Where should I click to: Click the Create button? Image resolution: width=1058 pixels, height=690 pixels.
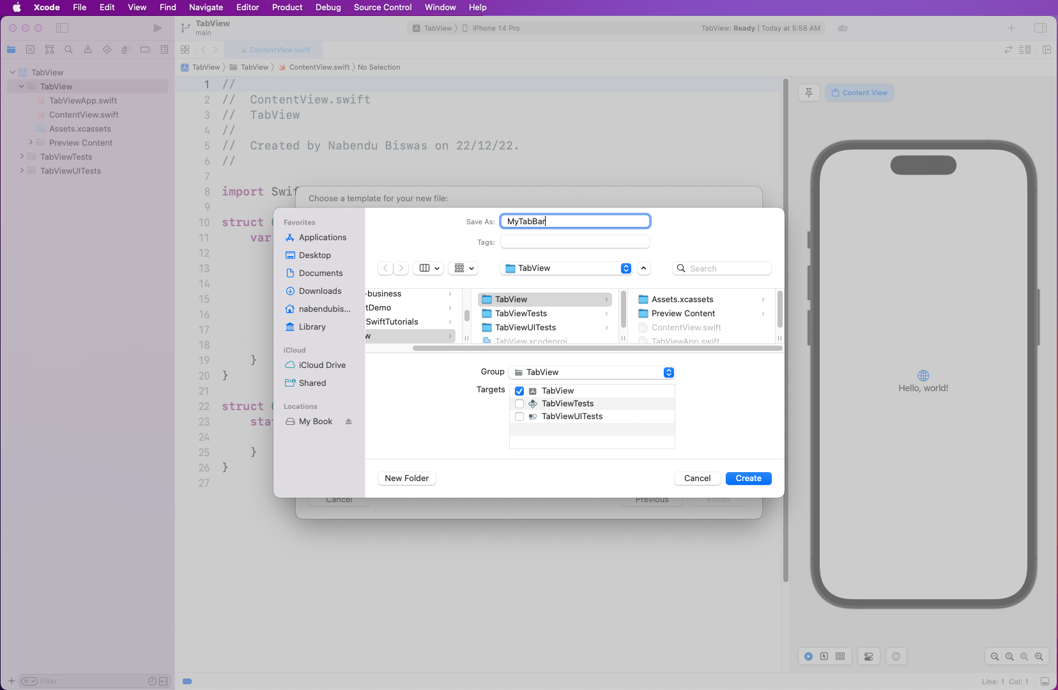coord(748,479)
